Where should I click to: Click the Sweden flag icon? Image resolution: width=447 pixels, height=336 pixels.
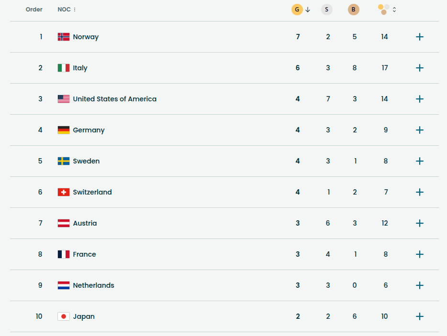point(64,161)
